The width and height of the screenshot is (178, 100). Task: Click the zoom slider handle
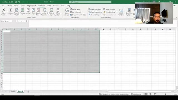coord(165,94)
